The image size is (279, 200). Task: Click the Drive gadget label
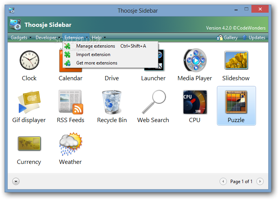[x=112, y=78]
